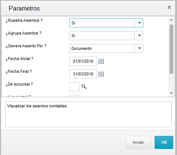This screenshot has width=177, height=155.
Task: Click the Fecha Final date field
Action: (83, 74)
